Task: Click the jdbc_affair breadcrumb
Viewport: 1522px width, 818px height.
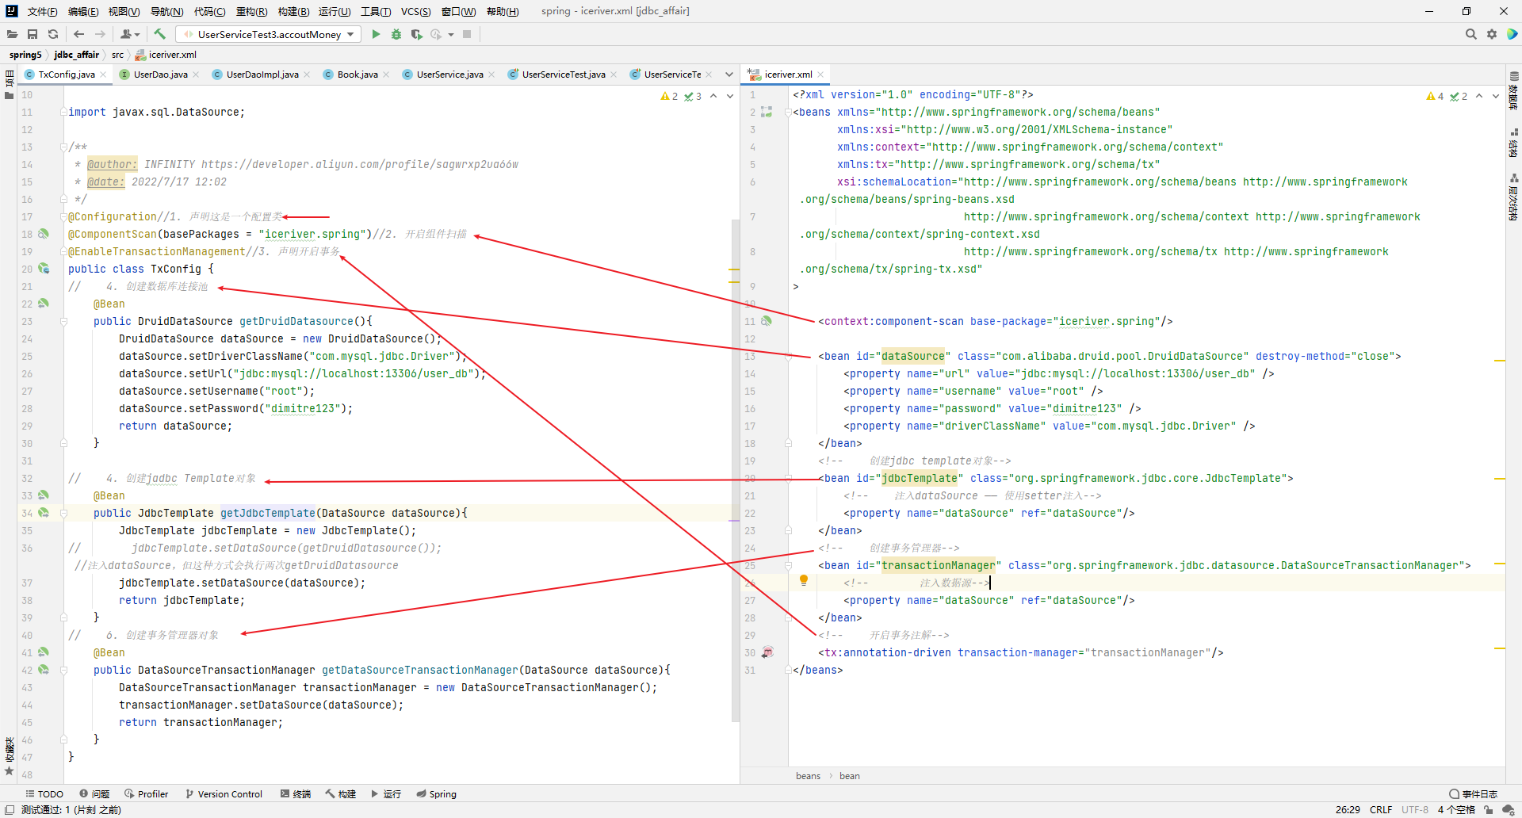Action: click(x=76, y=55)
